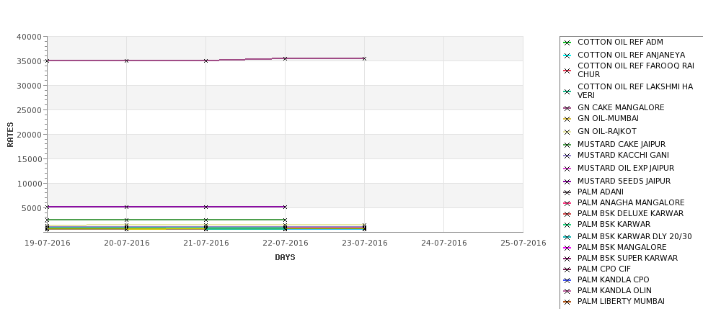Screen dimensions: 703x309
Task: Click the GN OIL-MUMBAI yellow legend marker
Action: 567,119
